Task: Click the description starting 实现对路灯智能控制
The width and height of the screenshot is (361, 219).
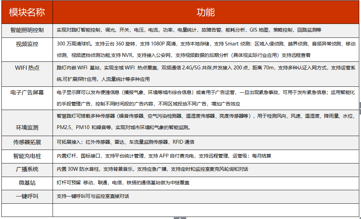Action: (x=189, y=30)
